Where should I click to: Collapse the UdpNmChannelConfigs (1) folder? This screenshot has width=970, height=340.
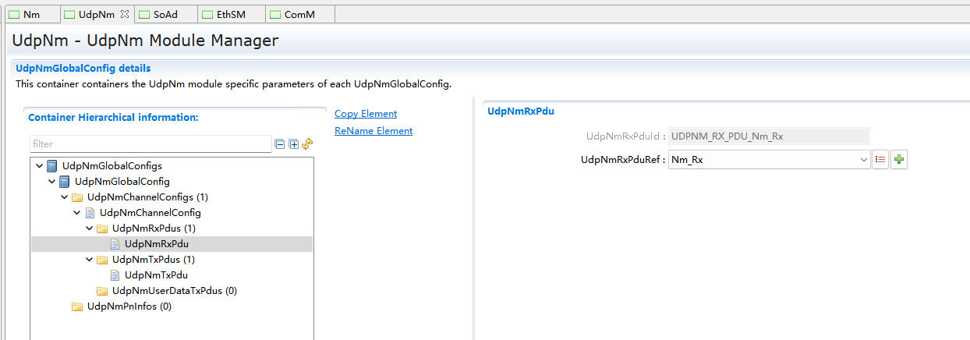(x=65, y=197)
